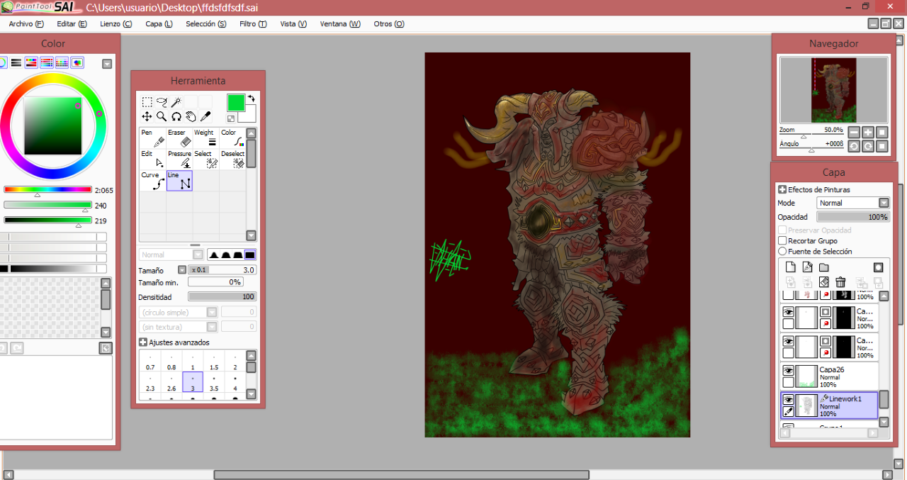
Task: Expand Efectos de Pinturas section
Action: [782, 189]
